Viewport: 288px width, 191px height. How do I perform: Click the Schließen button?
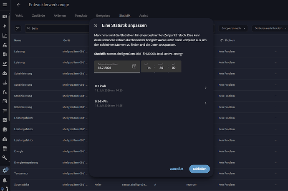pyautogui.click(x=200, y=169)
